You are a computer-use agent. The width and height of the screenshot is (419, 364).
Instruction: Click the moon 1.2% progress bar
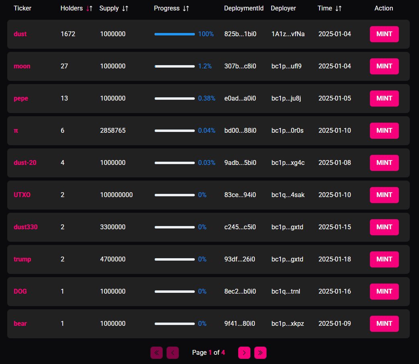click(x=175, y=66)
